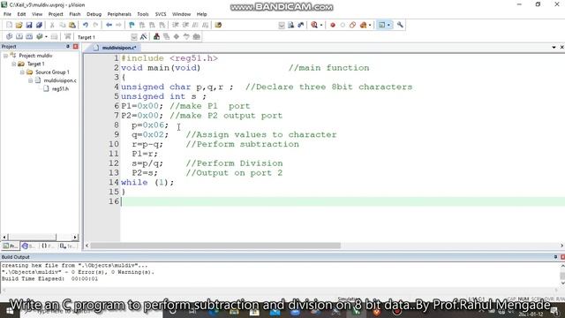
Task: Open the Tools menu
Action: tap(143, 14)
